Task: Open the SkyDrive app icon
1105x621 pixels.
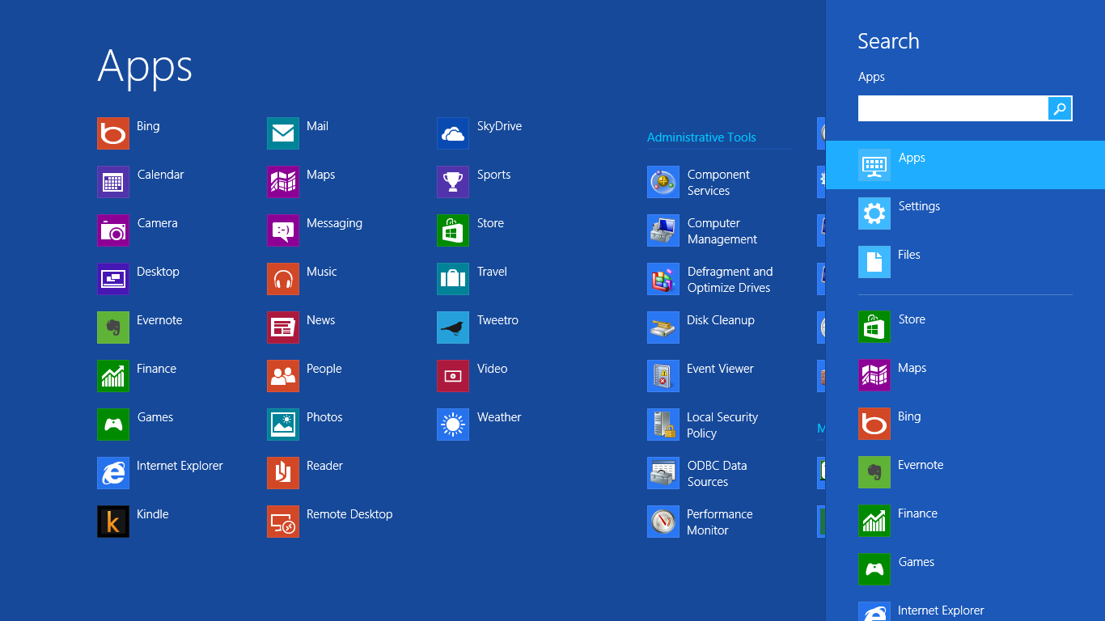Action: coord(453,133)
